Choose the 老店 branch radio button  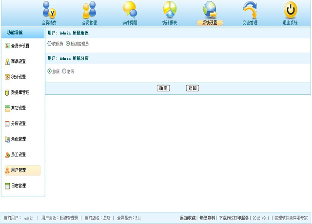pos(64,71)
